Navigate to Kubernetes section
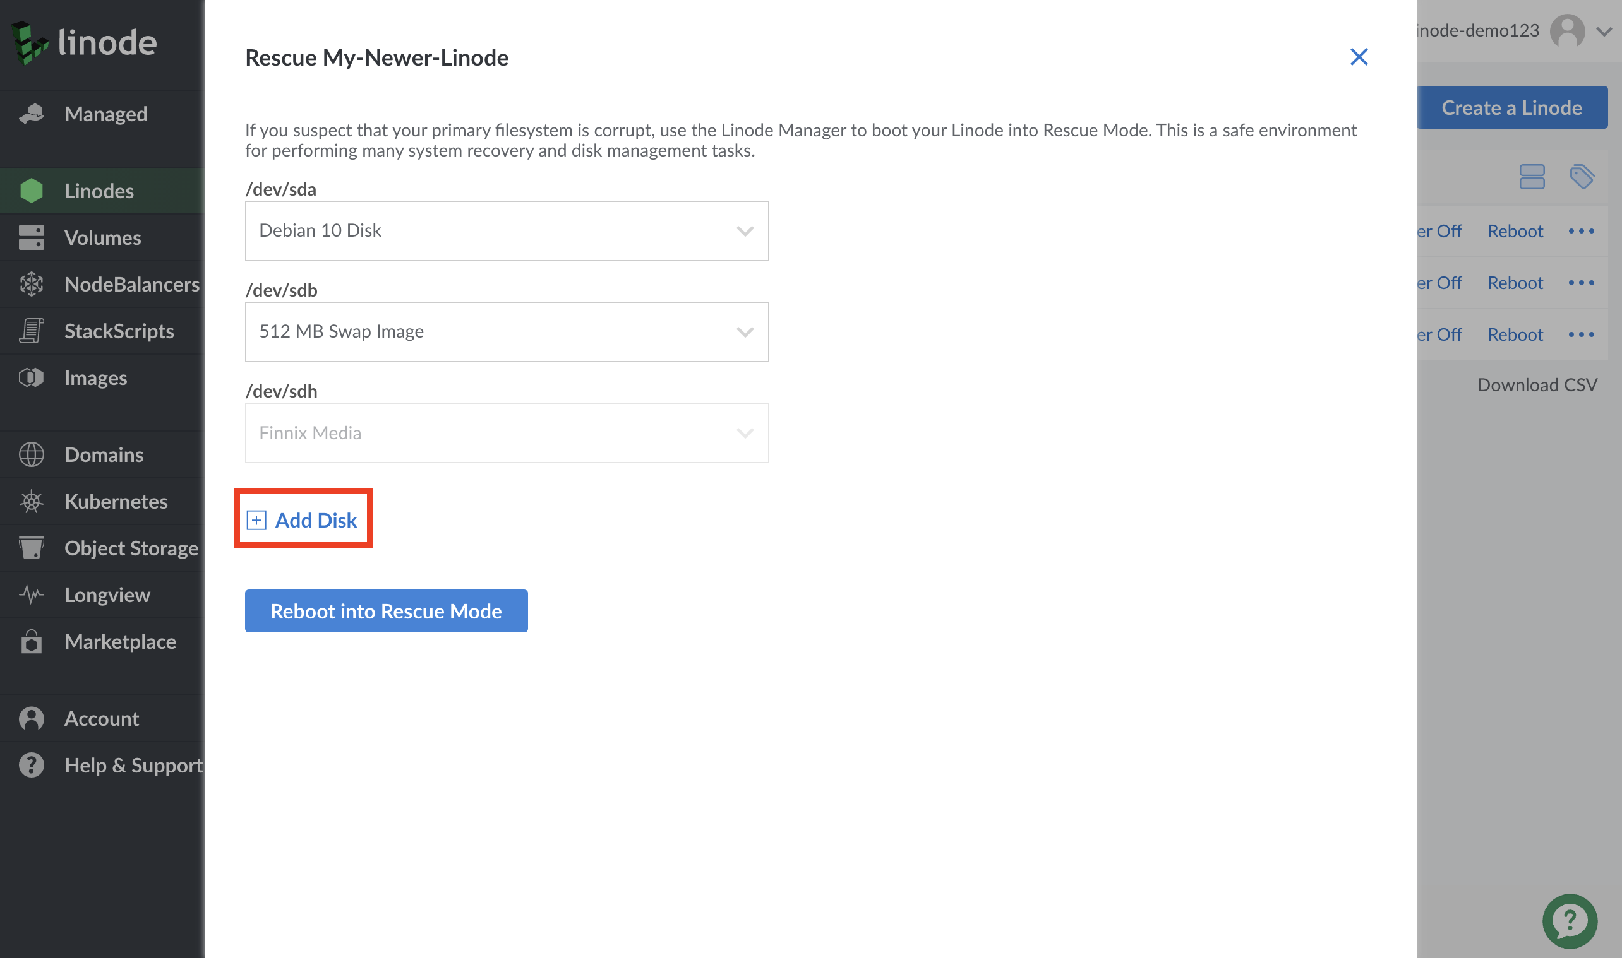This screenshot has height=958, width=1622. click(x=114, y=500)
